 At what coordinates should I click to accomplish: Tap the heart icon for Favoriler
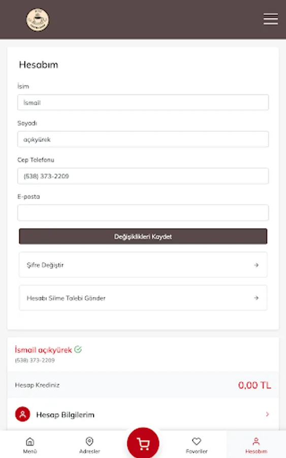click(197, 441)
